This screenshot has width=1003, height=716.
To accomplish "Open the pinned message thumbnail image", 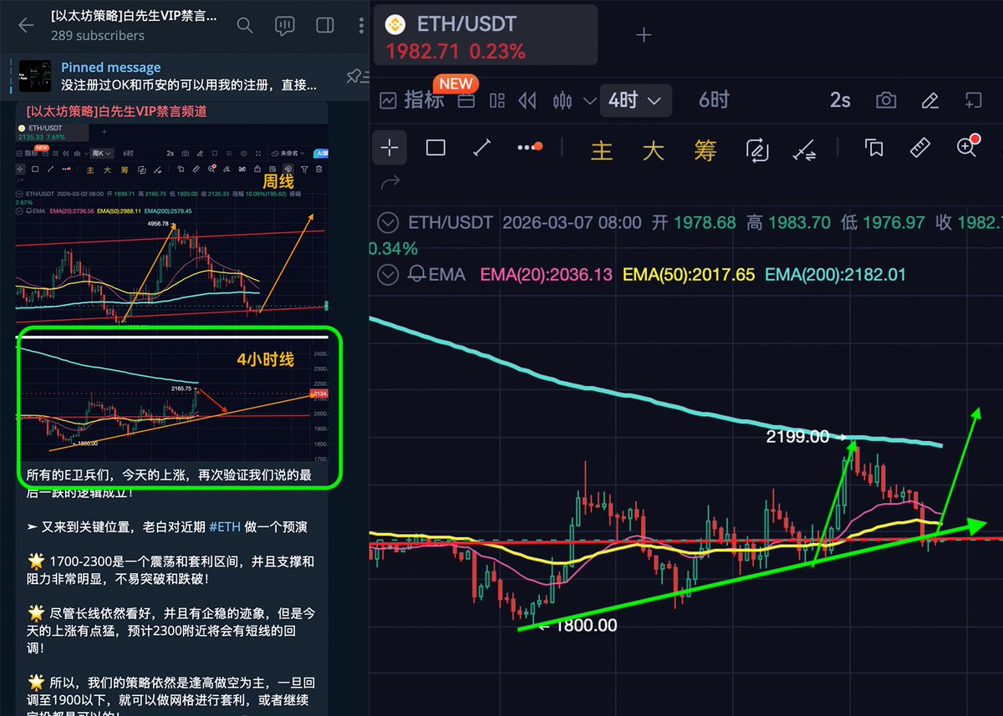I will 35,76.
